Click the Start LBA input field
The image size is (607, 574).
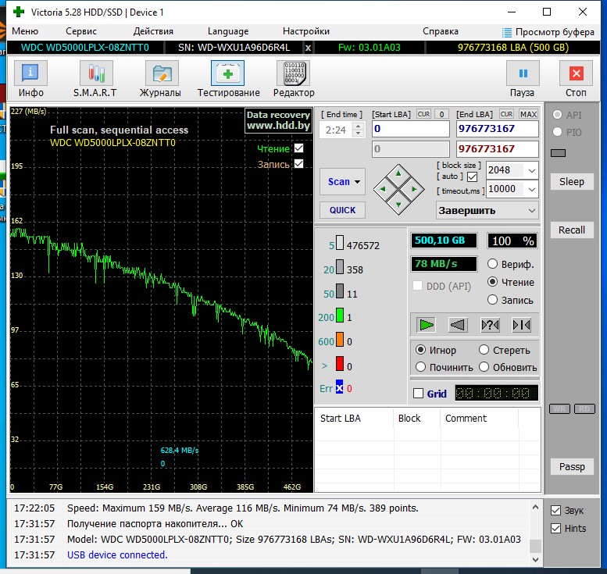point(411,129)
